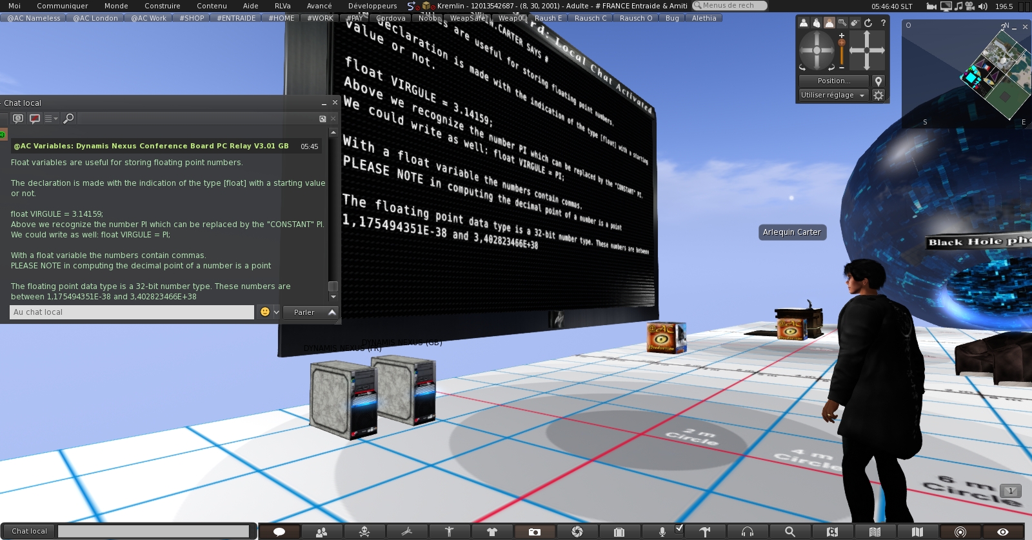Open the snapshot camera tool in bottom toolbar

pyautogui.click(x=534, y=532)
